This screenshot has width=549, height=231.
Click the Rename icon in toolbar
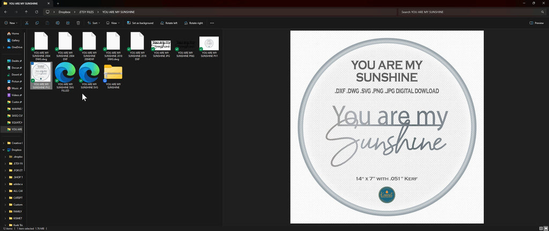coord(58,23)
